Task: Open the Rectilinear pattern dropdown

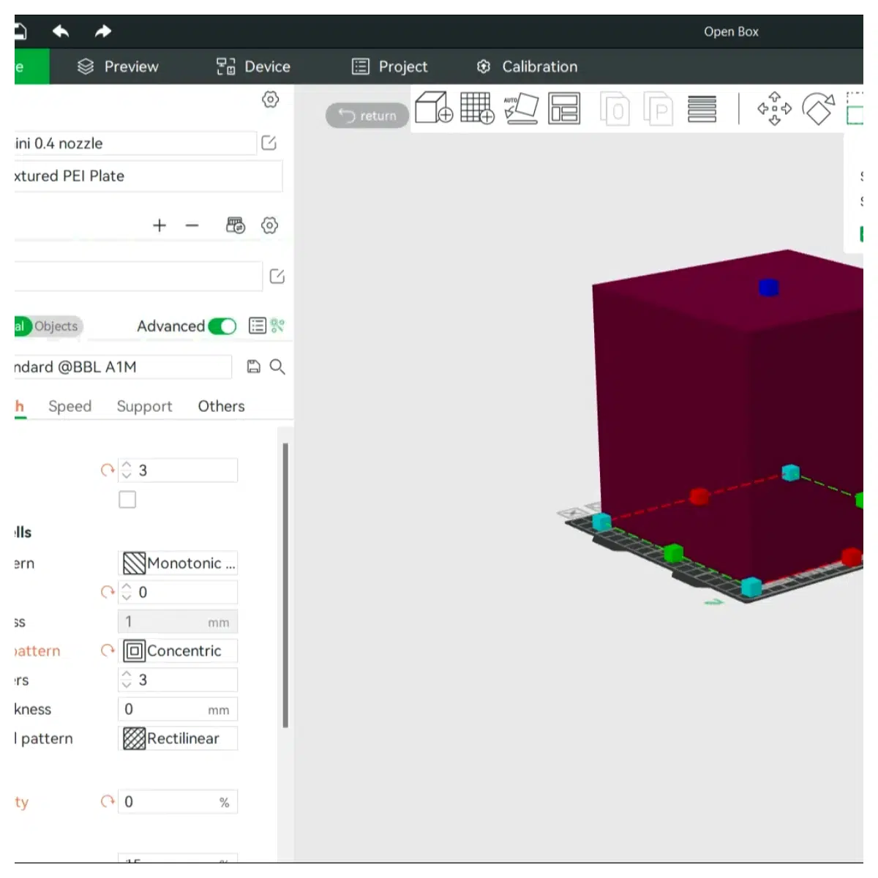Action: [x=178, y=738]
